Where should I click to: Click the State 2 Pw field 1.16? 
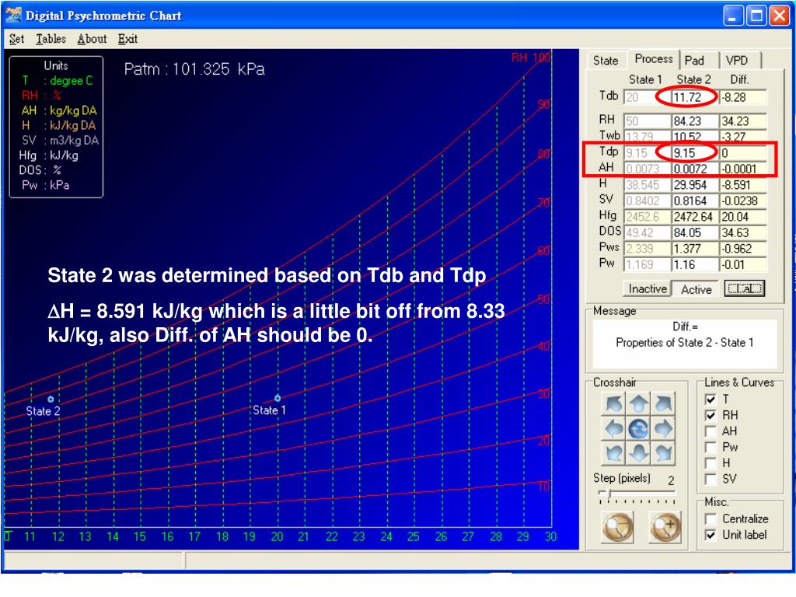[x=695, y=264]
